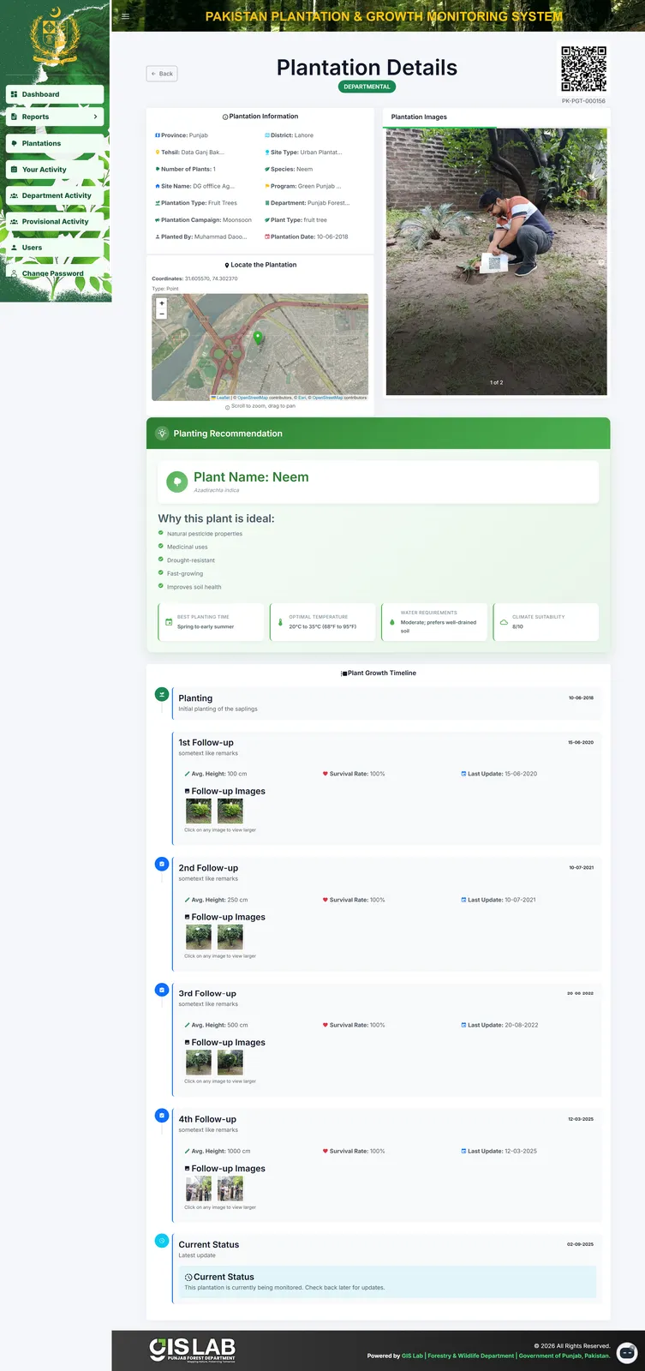Open Your Activity in the sidebar

[x=55, y=170]
